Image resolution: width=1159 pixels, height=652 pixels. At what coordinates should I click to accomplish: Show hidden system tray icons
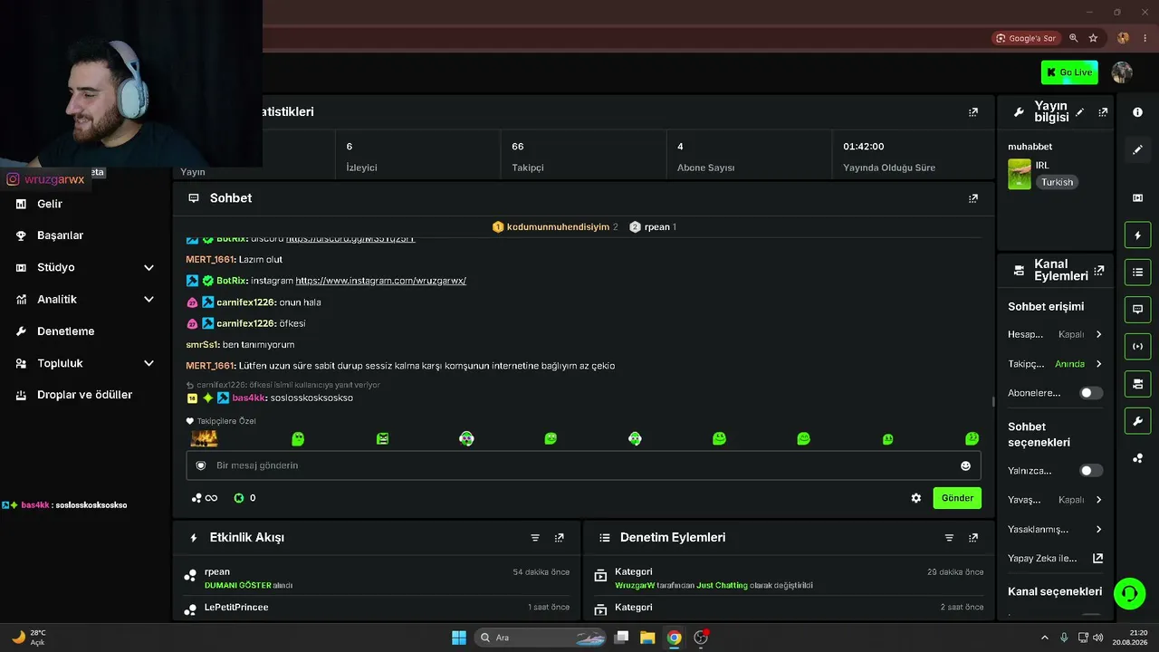point(1044,638)
